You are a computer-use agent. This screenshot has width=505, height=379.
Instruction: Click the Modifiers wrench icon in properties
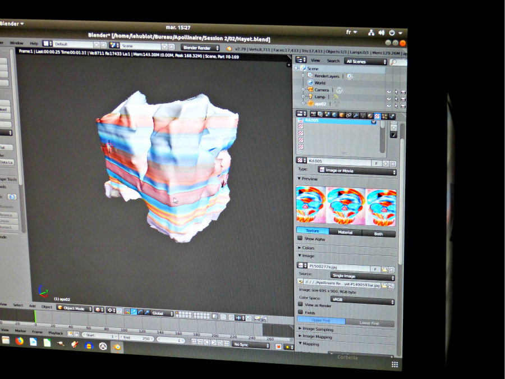355,115
